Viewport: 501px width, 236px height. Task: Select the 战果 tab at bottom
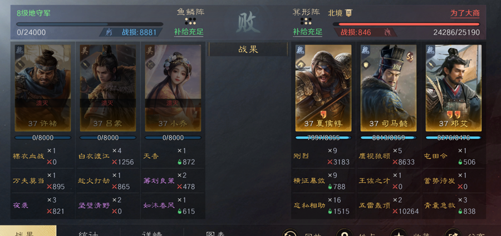[x=28, y=232]
